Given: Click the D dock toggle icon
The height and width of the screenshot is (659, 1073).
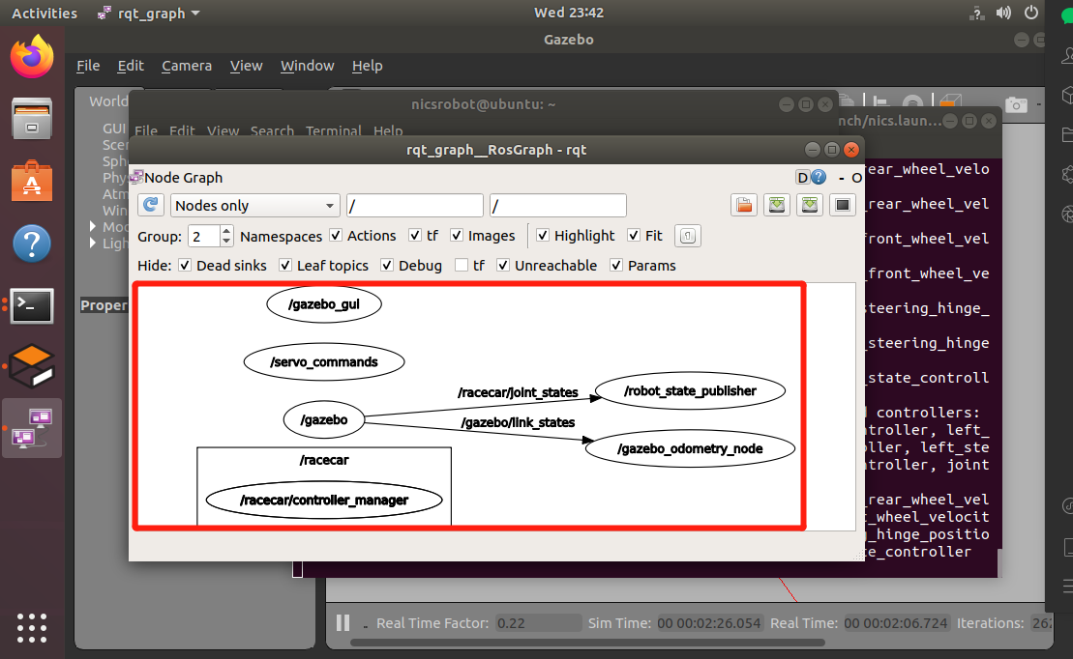Looking at the screenshot, I should (x=803, y=178).
